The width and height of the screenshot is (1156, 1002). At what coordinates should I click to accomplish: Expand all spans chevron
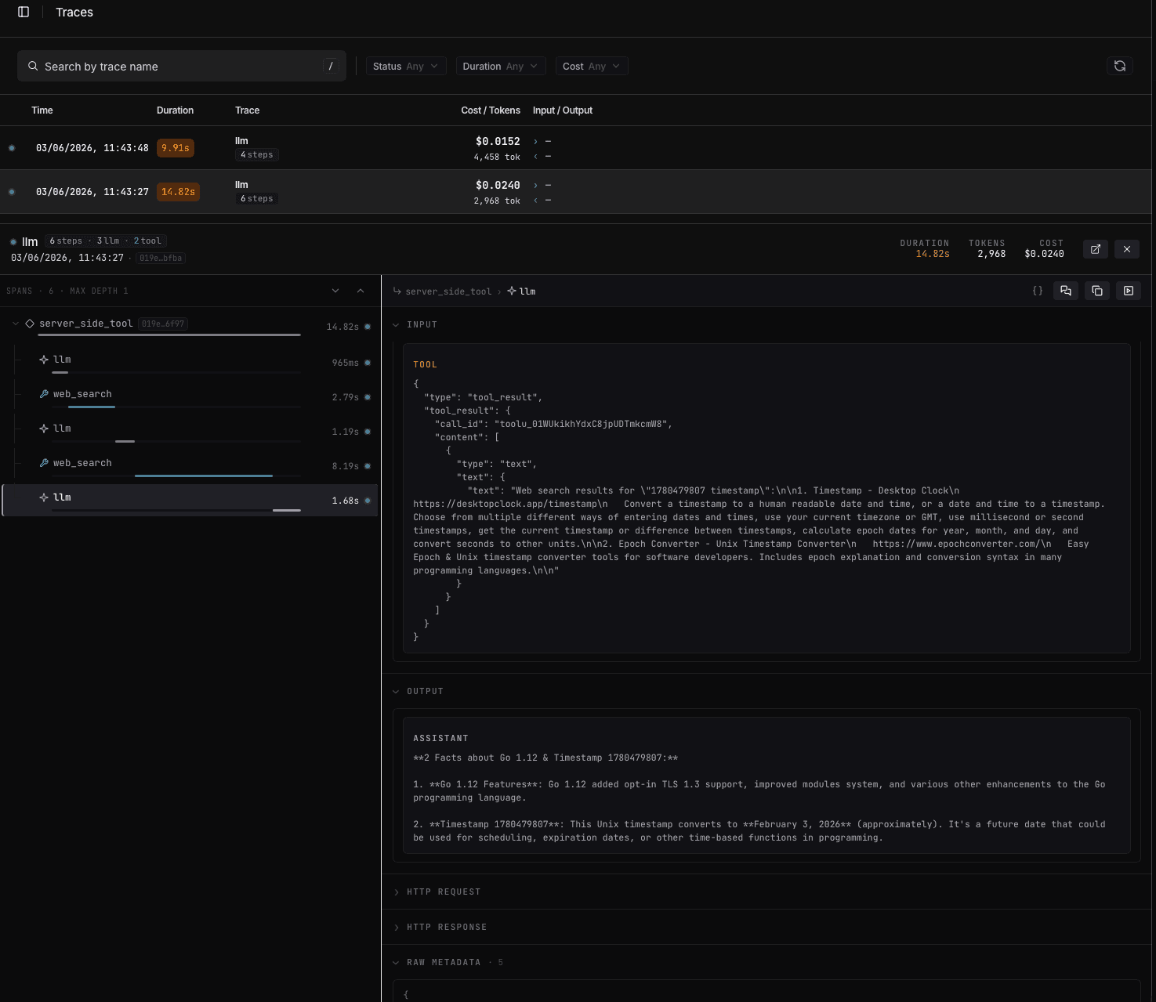[335, 291]
